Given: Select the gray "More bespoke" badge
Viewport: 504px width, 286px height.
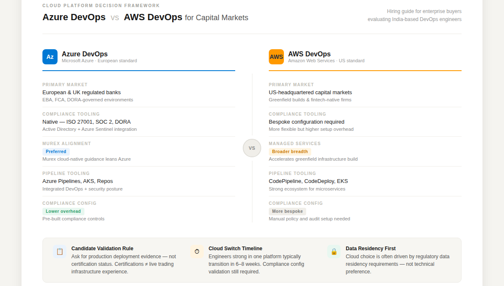Looking at the screenshot, I should pyautogui.click(x=287, y=211).
